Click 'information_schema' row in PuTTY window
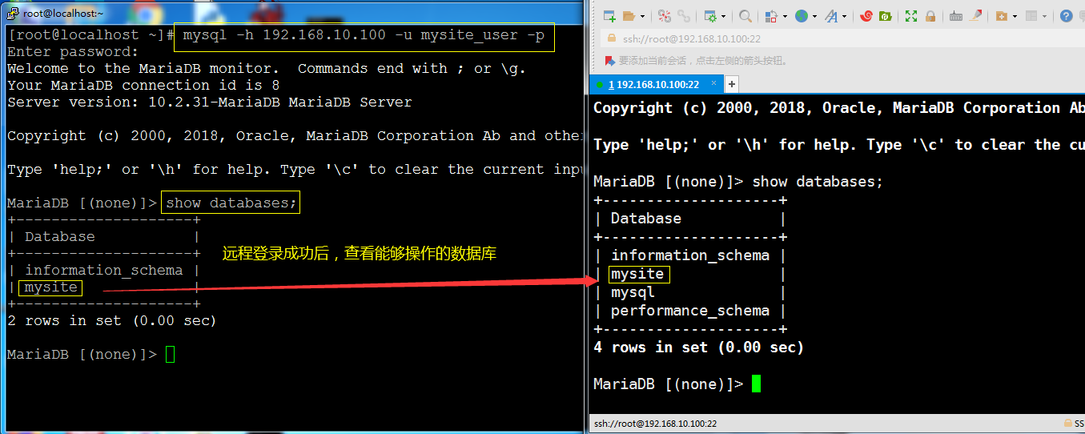Screen dimensions: 1085x434 click(104, 271)
